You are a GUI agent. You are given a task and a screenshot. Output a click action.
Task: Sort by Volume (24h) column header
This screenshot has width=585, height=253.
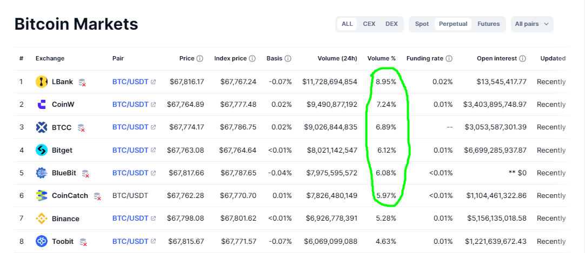click(x=337, y=58)
